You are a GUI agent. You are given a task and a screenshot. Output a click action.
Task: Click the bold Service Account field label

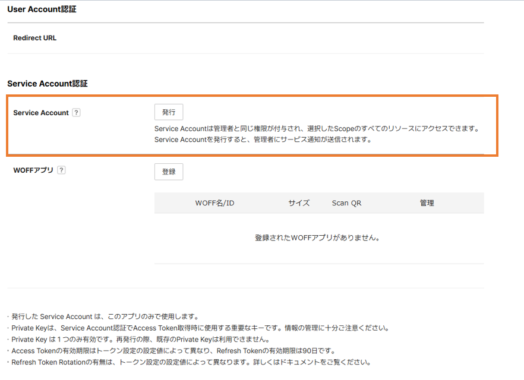tap(41, 113)
